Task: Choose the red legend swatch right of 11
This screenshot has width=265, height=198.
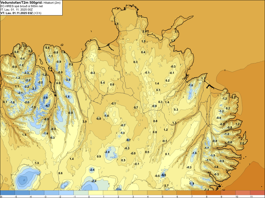Action: [257, 193]
